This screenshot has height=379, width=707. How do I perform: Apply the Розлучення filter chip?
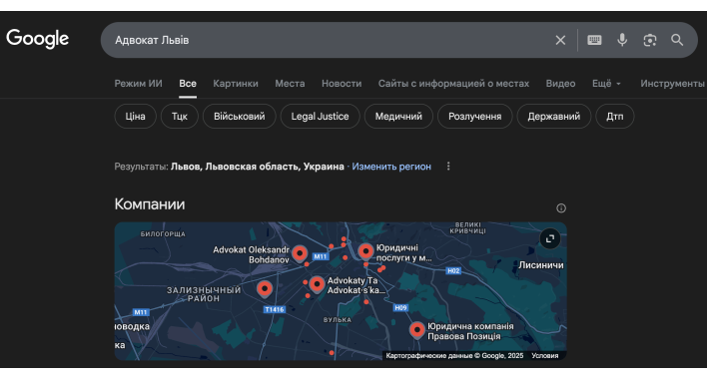pyautogui.click(x=474, y=116)
